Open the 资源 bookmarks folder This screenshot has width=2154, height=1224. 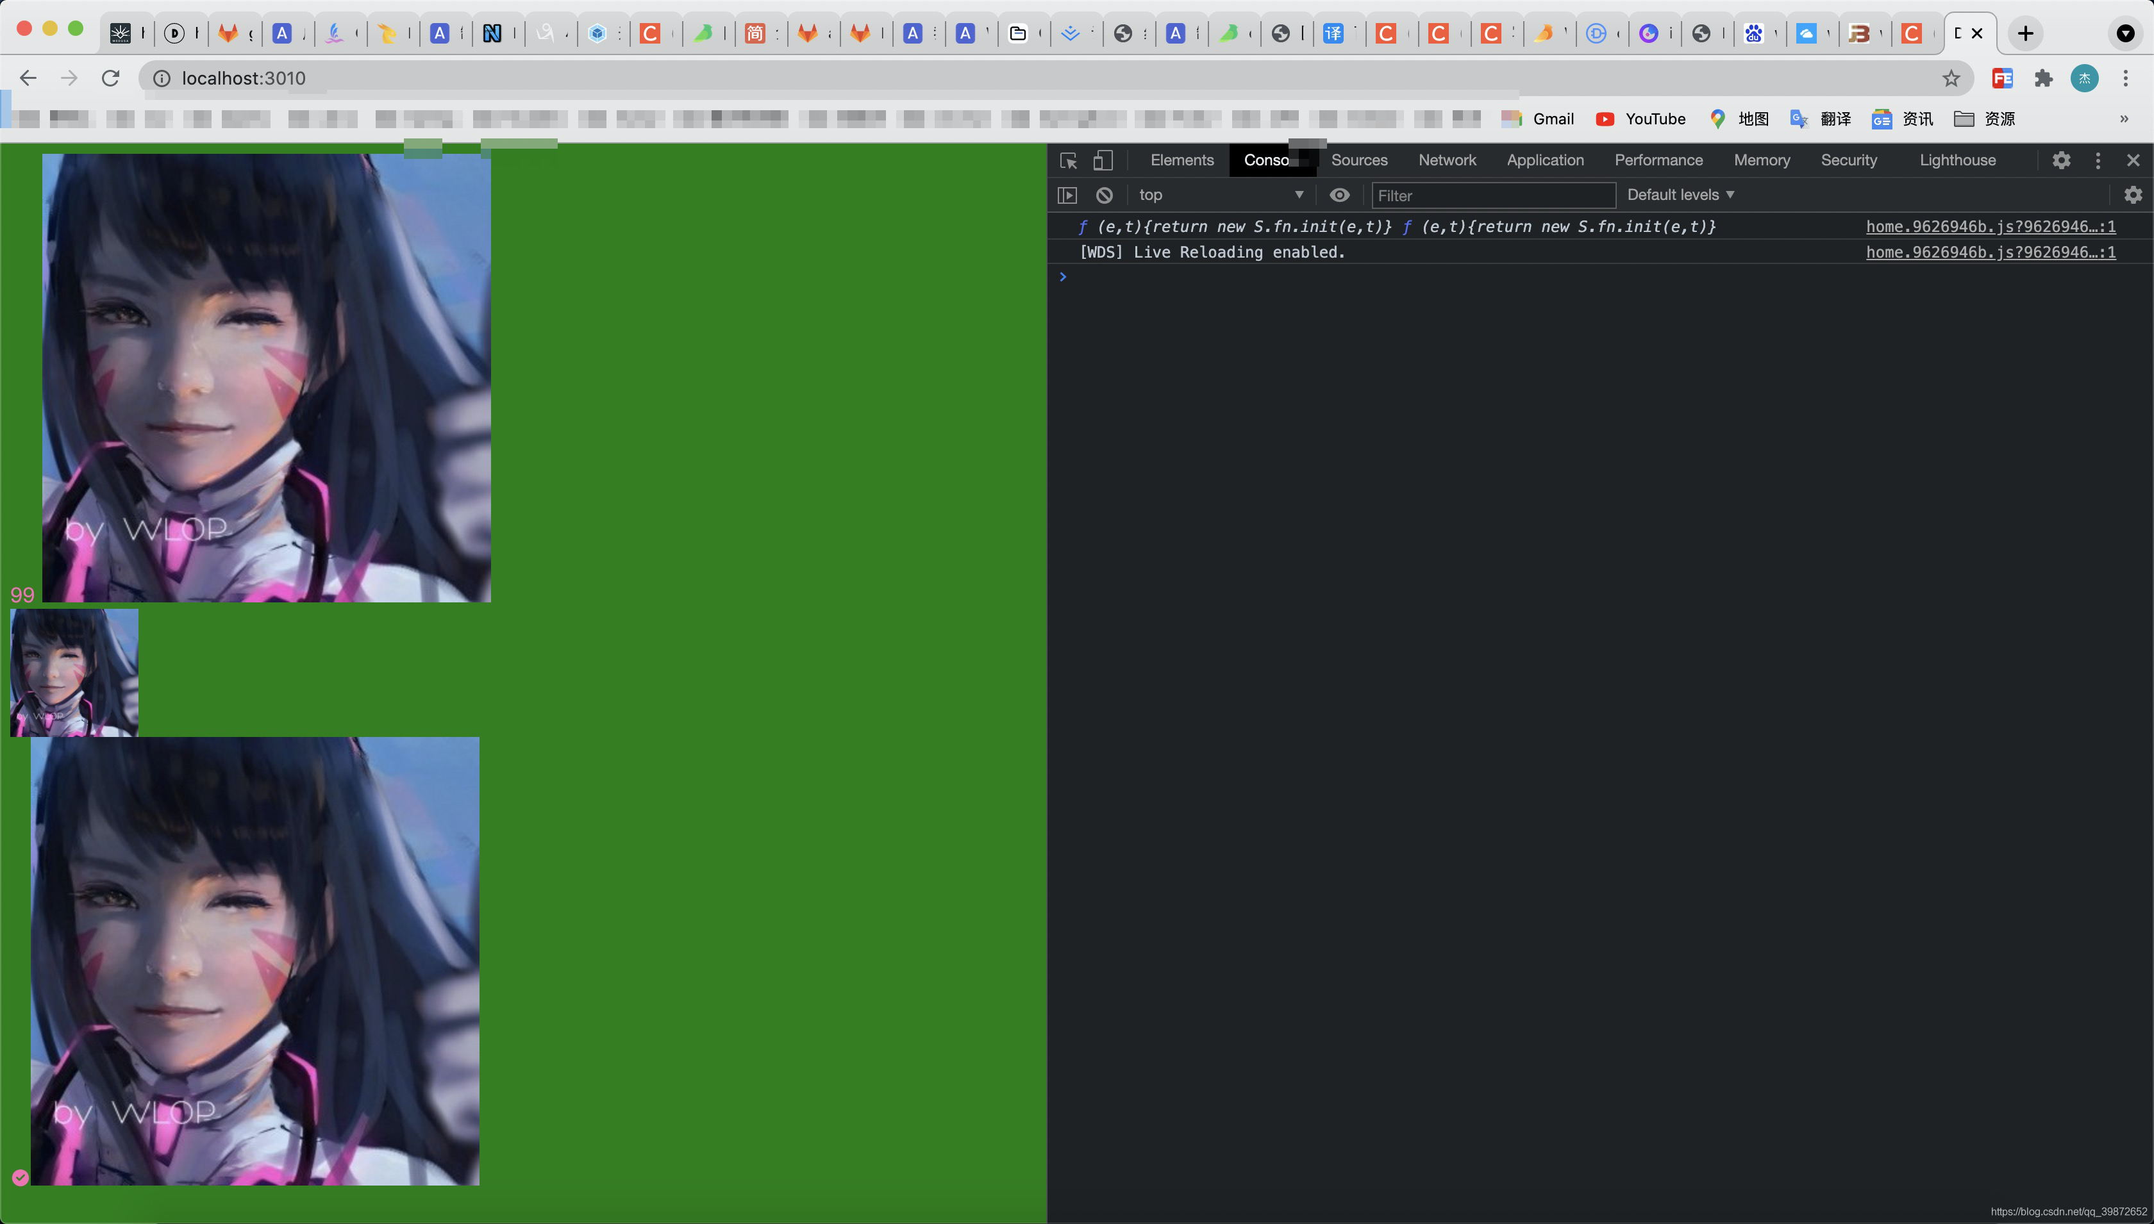pos(1984,119)
